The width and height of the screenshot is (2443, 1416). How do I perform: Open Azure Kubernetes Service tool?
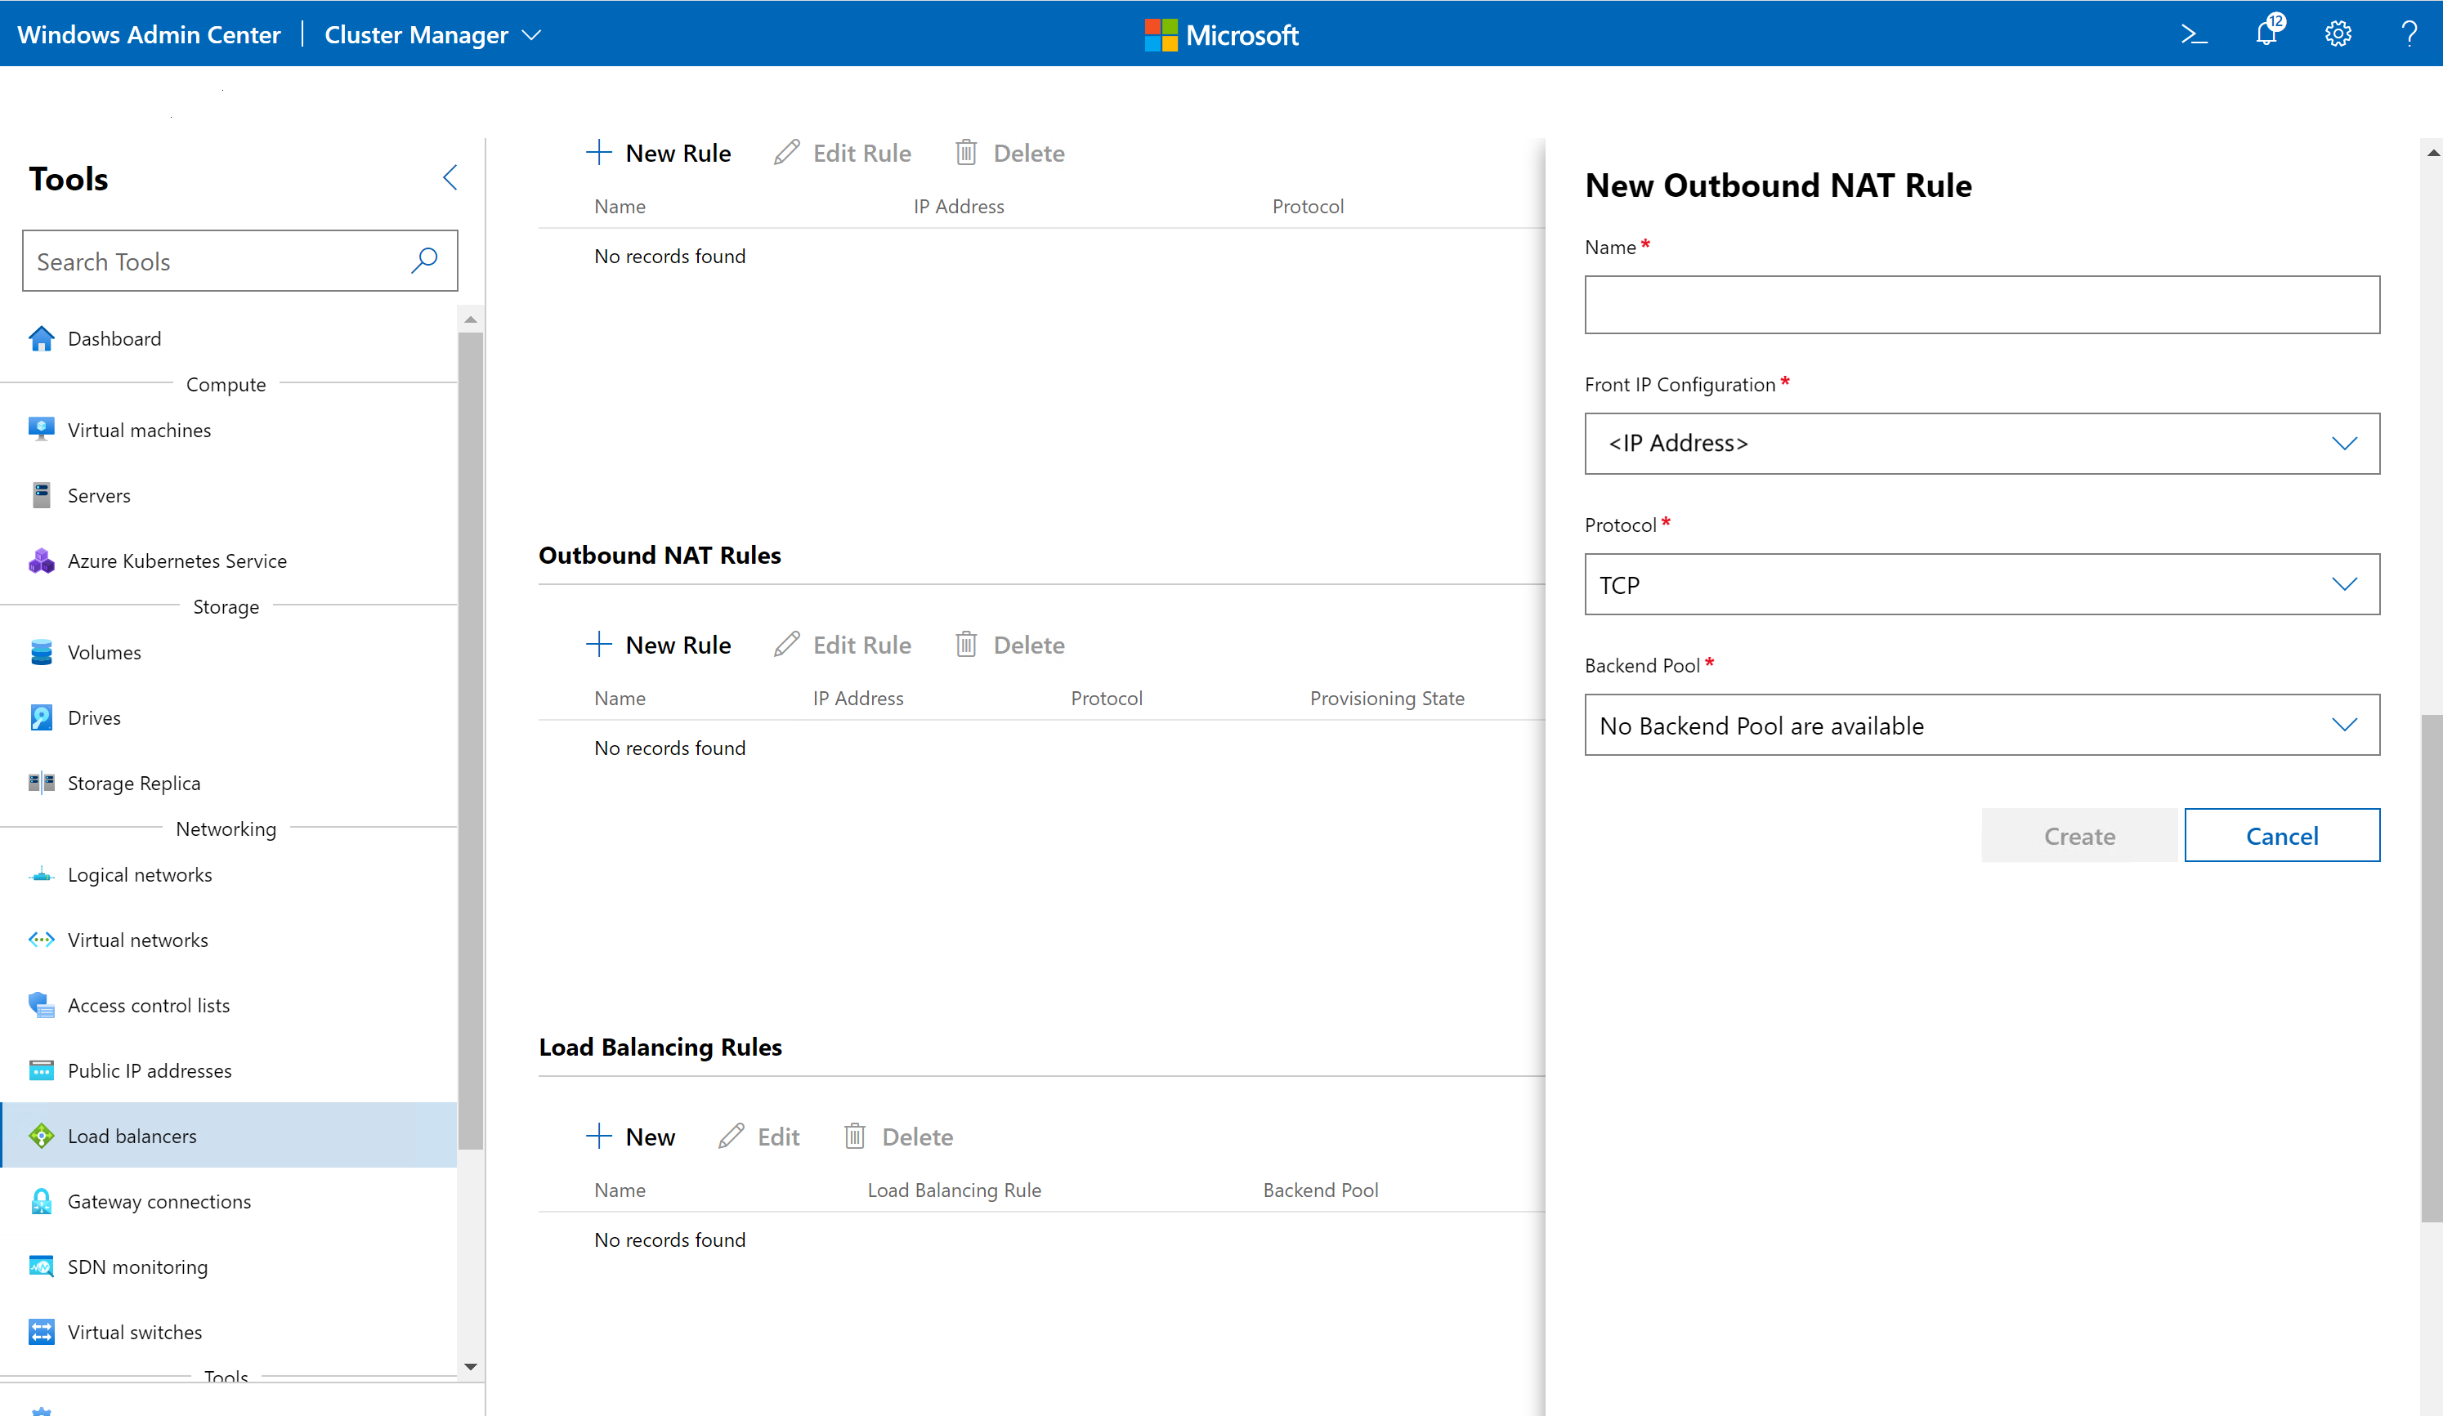pyautogui.click(x=177, y=561)
